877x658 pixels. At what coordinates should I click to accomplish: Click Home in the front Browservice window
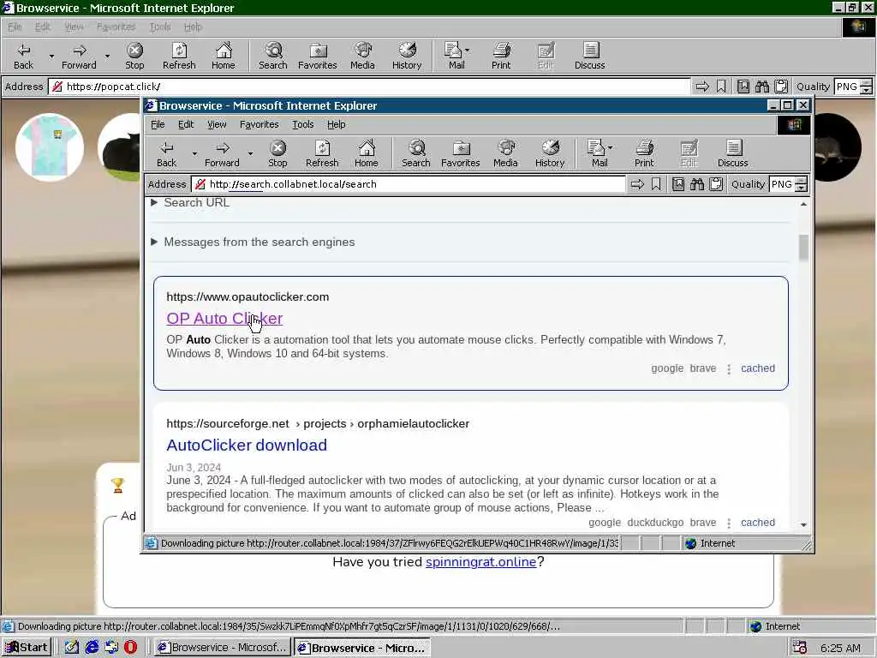tap(367, 153)
